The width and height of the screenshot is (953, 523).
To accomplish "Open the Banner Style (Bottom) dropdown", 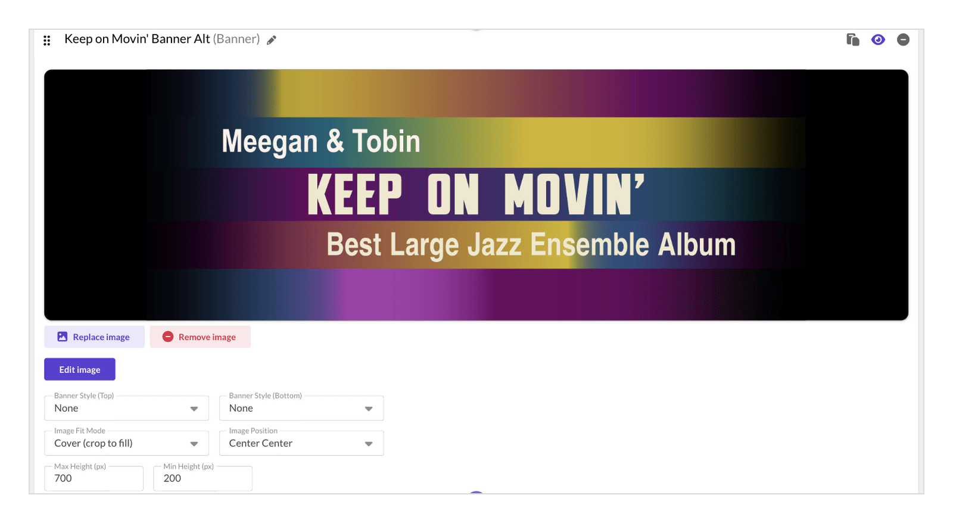I will point(301,408).
